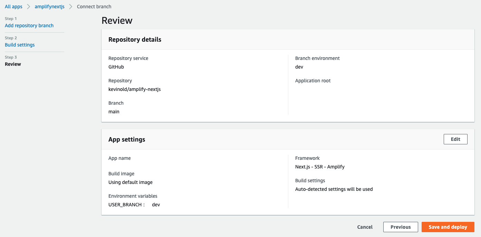This screenshot has height=237, width=481.
Task: Click the Cancel button
Action: click(365, 227)
